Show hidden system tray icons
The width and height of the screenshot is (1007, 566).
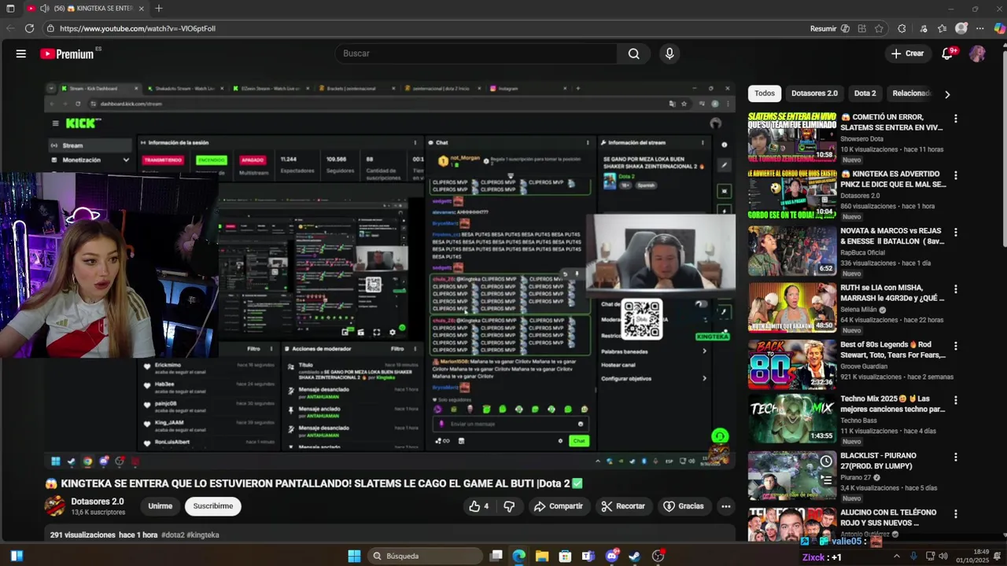point(896,557)
